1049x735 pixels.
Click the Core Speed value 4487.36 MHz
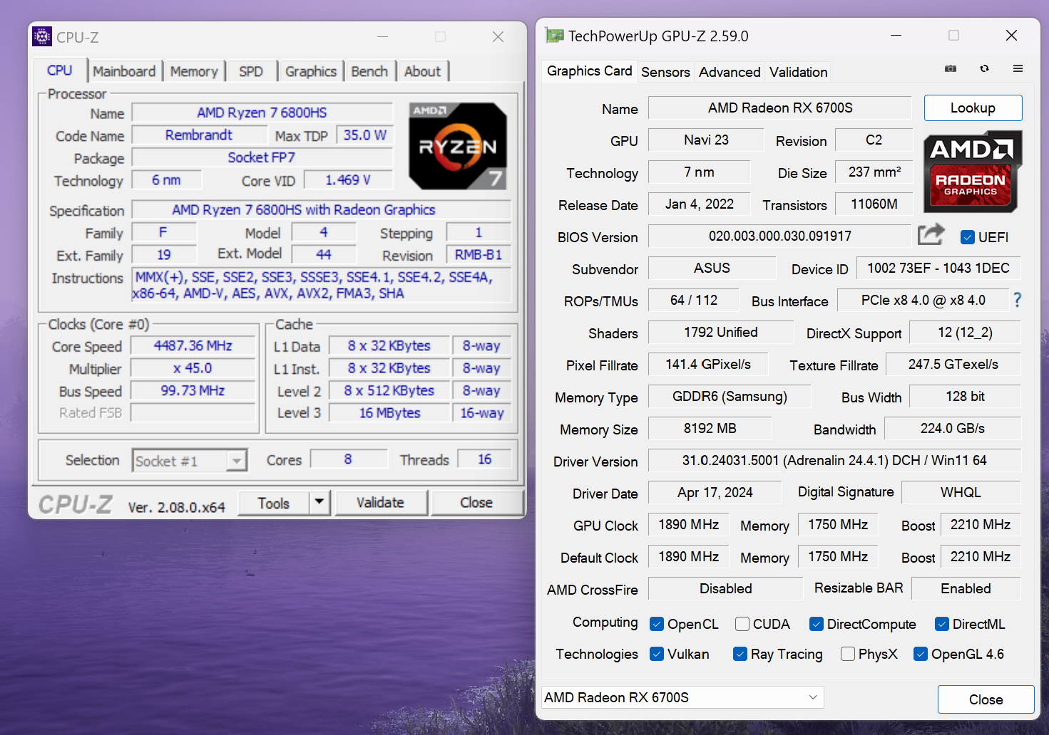click(193, 346)
